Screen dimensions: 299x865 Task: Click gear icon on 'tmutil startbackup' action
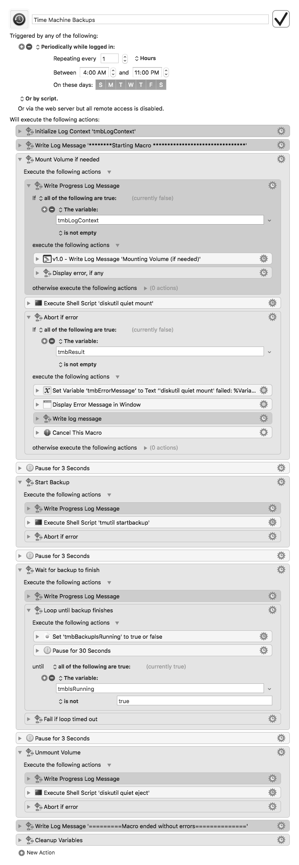click(272, 522)
